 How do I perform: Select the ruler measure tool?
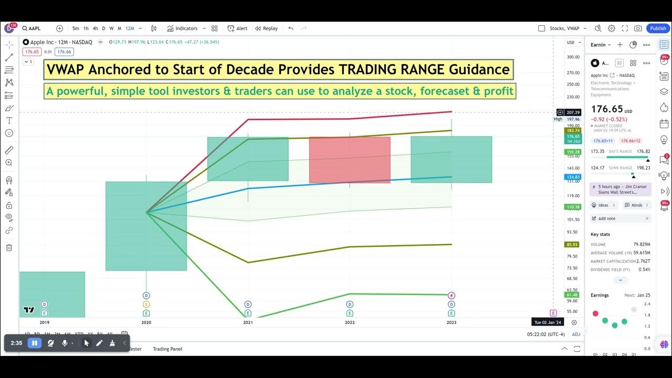(9, 150)
